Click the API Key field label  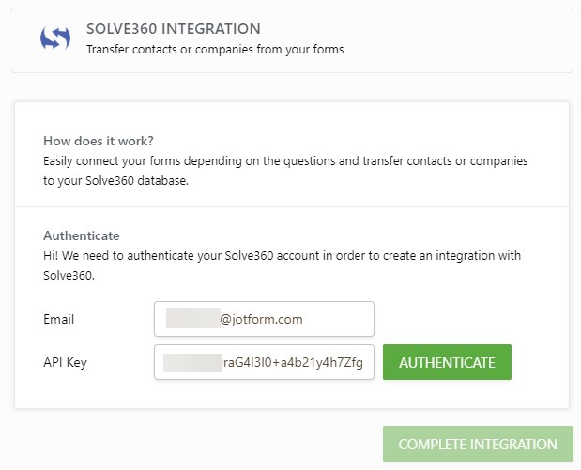click(65, 362)
